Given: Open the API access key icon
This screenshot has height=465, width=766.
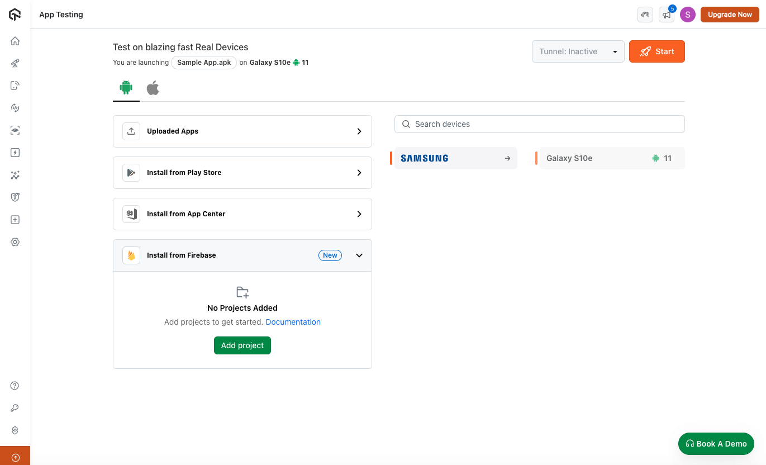Looking at the screenshot, I should [x=15, y=407].
